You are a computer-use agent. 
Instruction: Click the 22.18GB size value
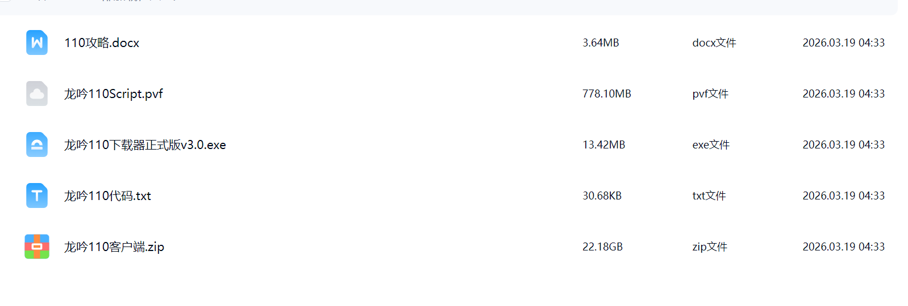point(602,247)
